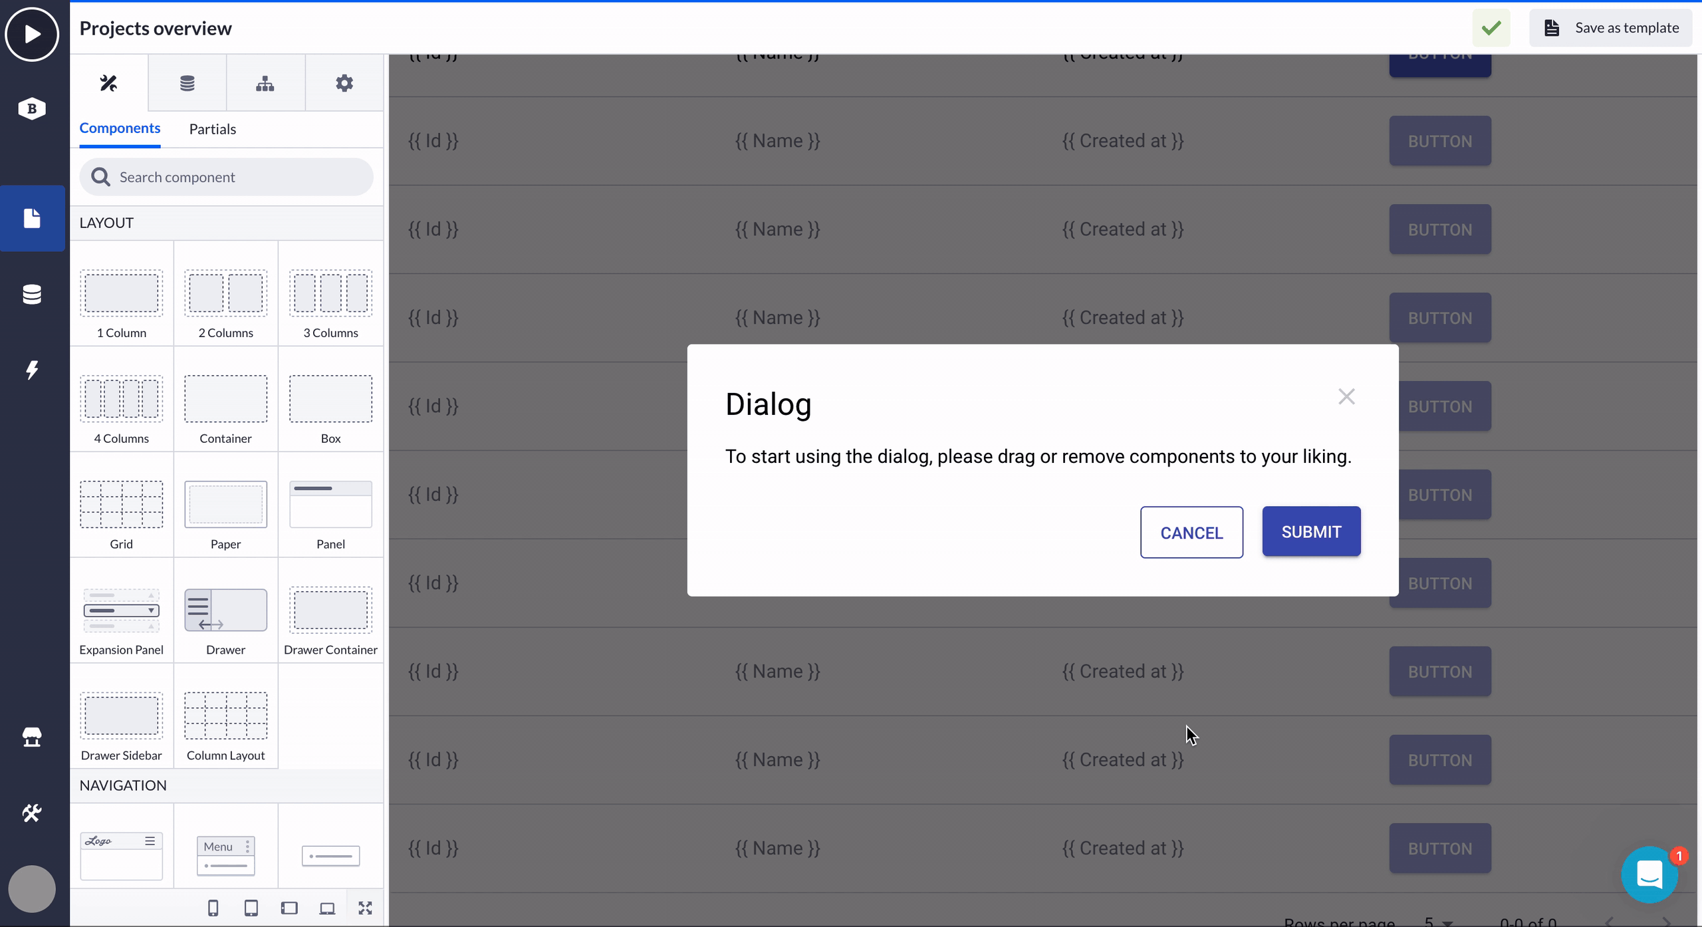Open the Block Store marketplace icon

pos(32,737)
